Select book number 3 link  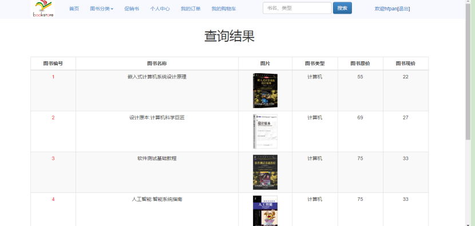click(53, 158)
